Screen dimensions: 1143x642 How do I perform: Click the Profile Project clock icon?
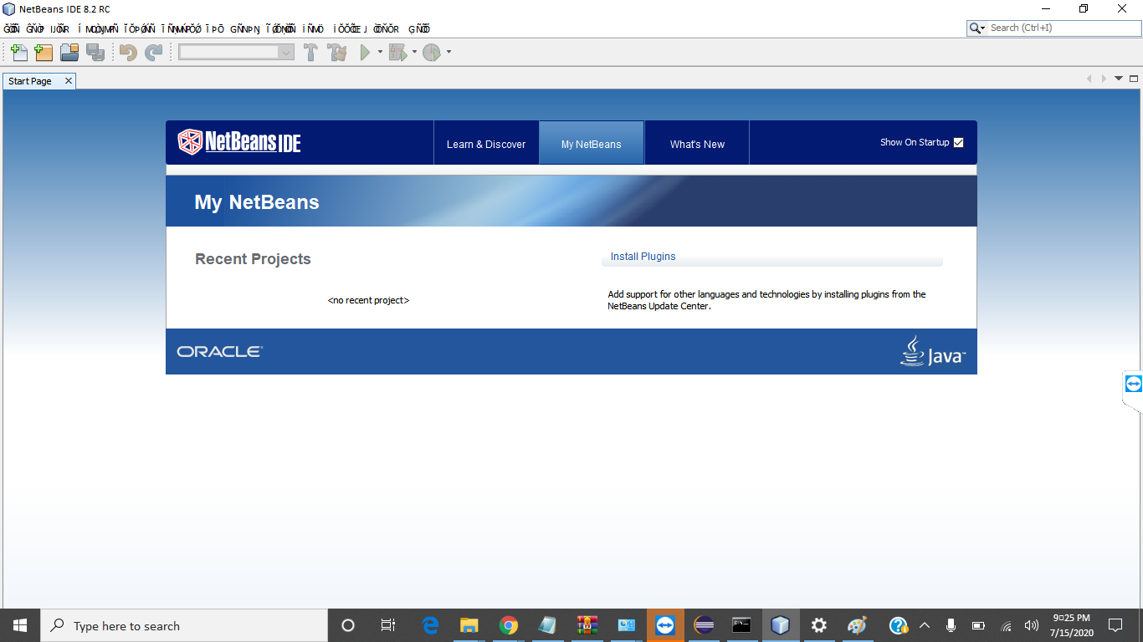[x=432, y=53]
